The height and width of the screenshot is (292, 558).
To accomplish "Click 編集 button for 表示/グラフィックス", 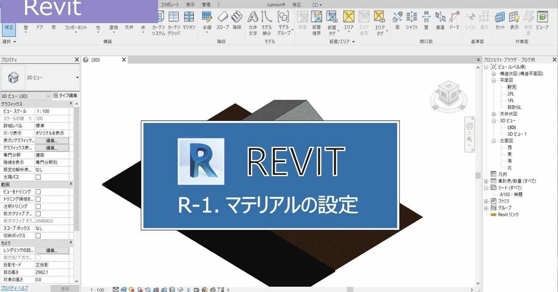I will tap(52, 141).
